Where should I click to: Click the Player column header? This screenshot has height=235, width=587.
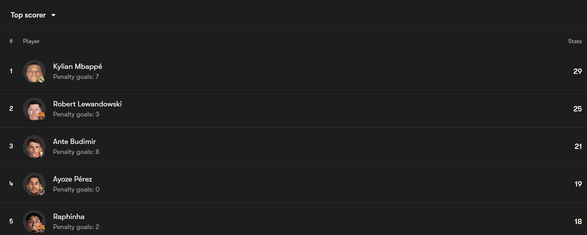point(31,41)
